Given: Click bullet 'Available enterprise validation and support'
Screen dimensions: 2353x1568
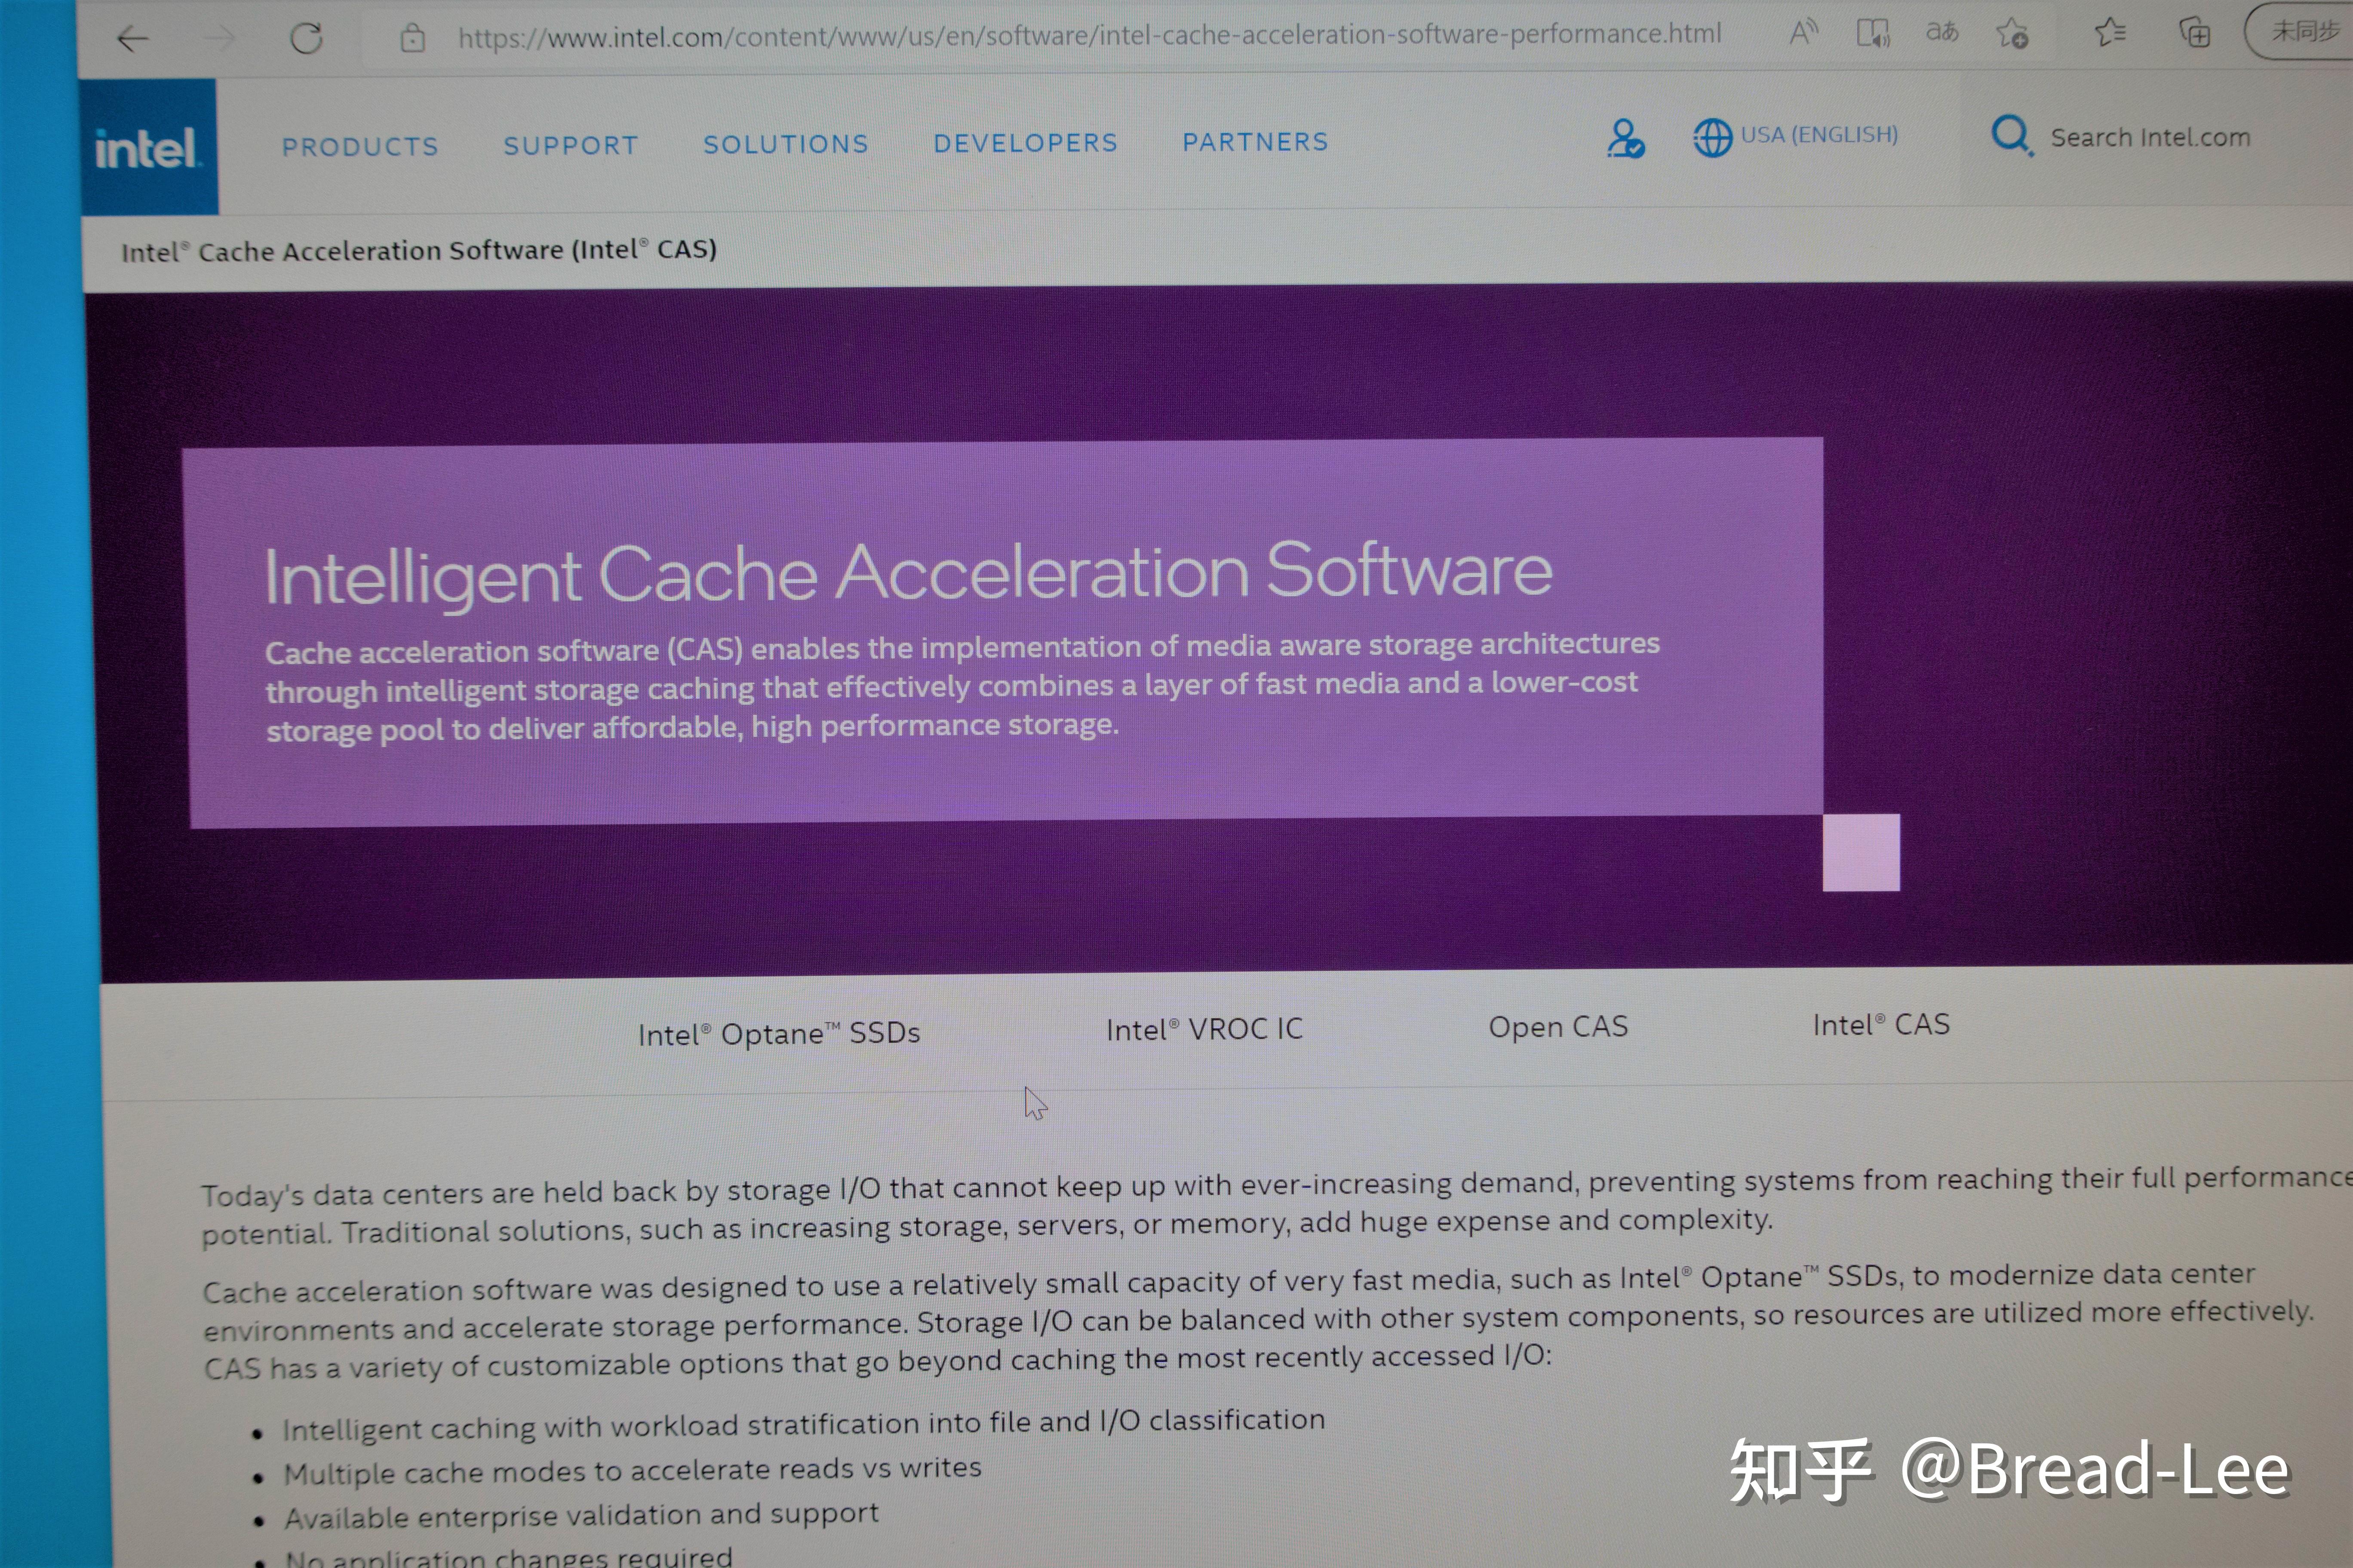Looking at the screenshot, I should coord(581,1516).
